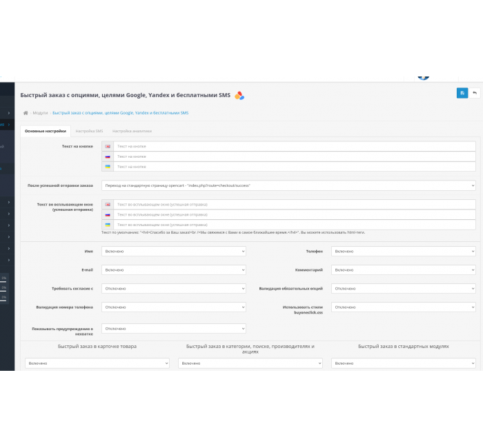Click English flag beside button text field
The image size is (483, 448).
tap(108, 146)
